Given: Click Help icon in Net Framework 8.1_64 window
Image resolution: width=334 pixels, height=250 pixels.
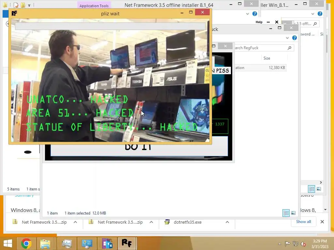Looking at the screenshot, I should (x=254, y=14).
